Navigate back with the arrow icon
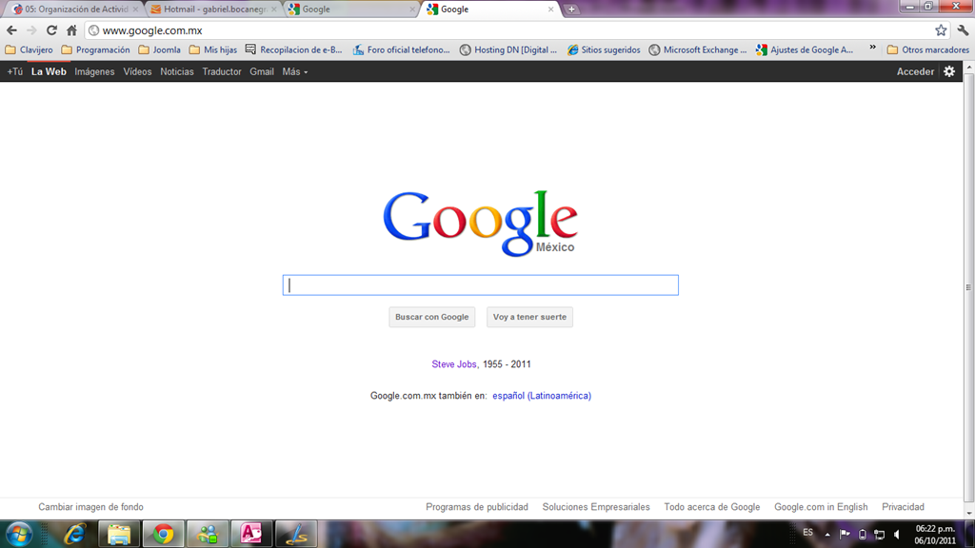The height and width of the screenshot is (548, 975). 11,30
